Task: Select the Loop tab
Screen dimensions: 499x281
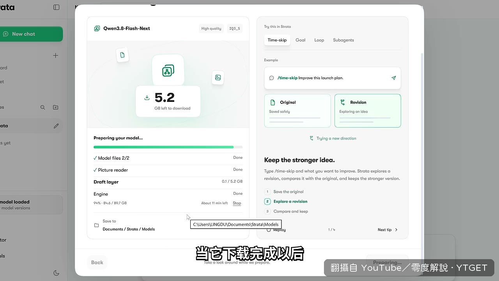Action: 319,40
